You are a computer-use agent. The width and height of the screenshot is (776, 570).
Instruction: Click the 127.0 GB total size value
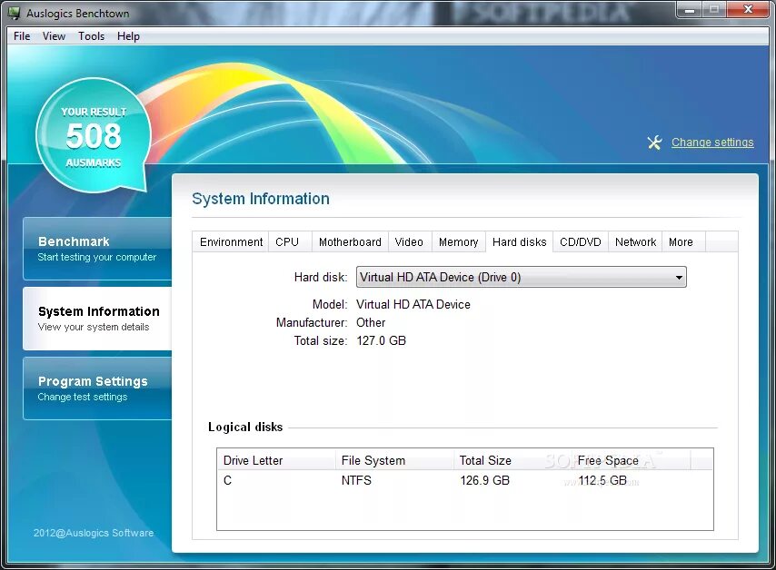(381, 340)
